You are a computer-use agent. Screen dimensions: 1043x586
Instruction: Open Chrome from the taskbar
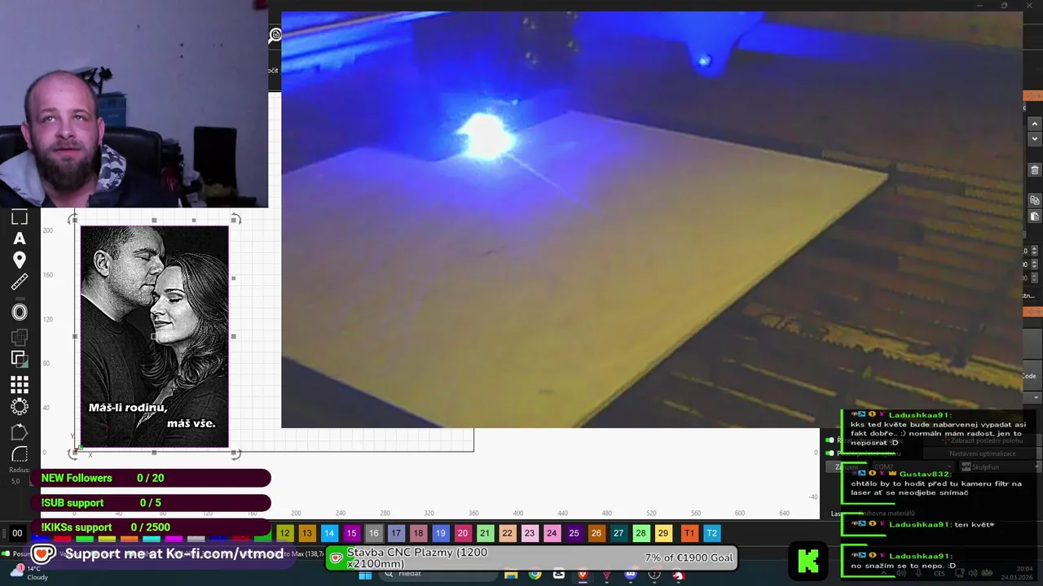coord(535,575)
